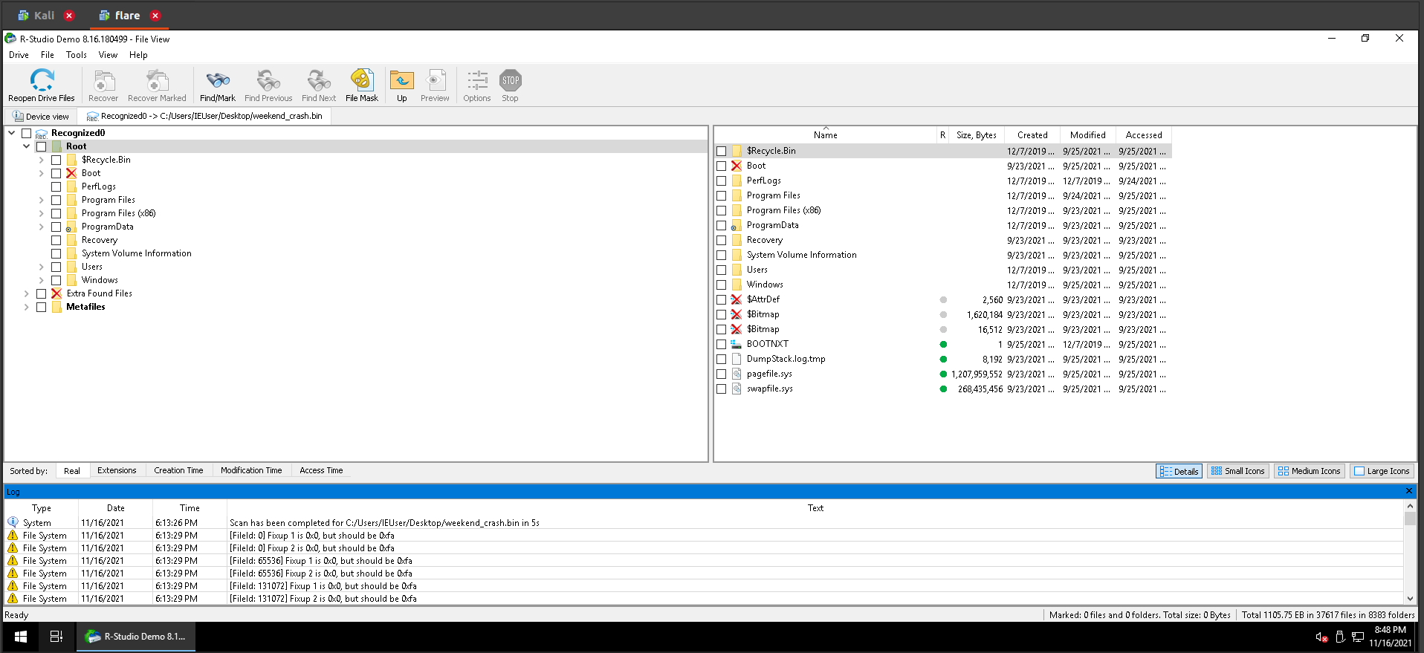
Task: Mark the Recognized0 checkbox in tree
Action: (x=27, y=133)
